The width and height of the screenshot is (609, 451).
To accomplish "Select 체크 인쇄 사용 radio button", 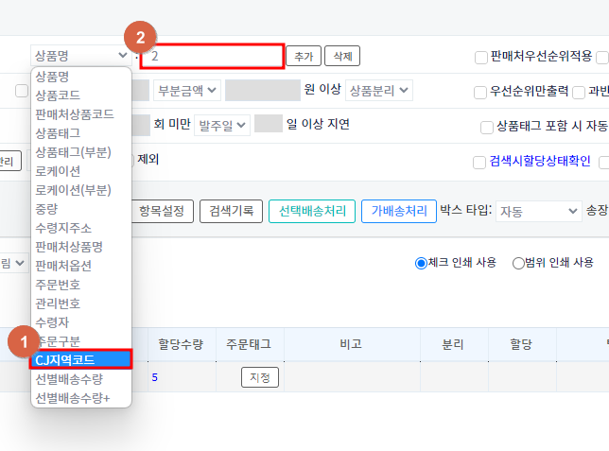I will pos(421,263).
